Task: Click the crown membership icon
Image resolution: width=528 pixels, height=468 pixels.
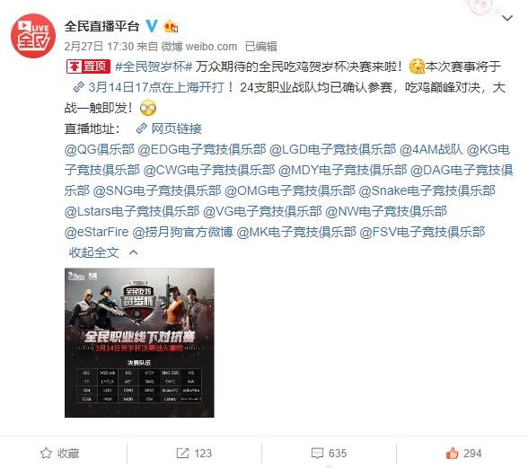Action: coord(171,26)
